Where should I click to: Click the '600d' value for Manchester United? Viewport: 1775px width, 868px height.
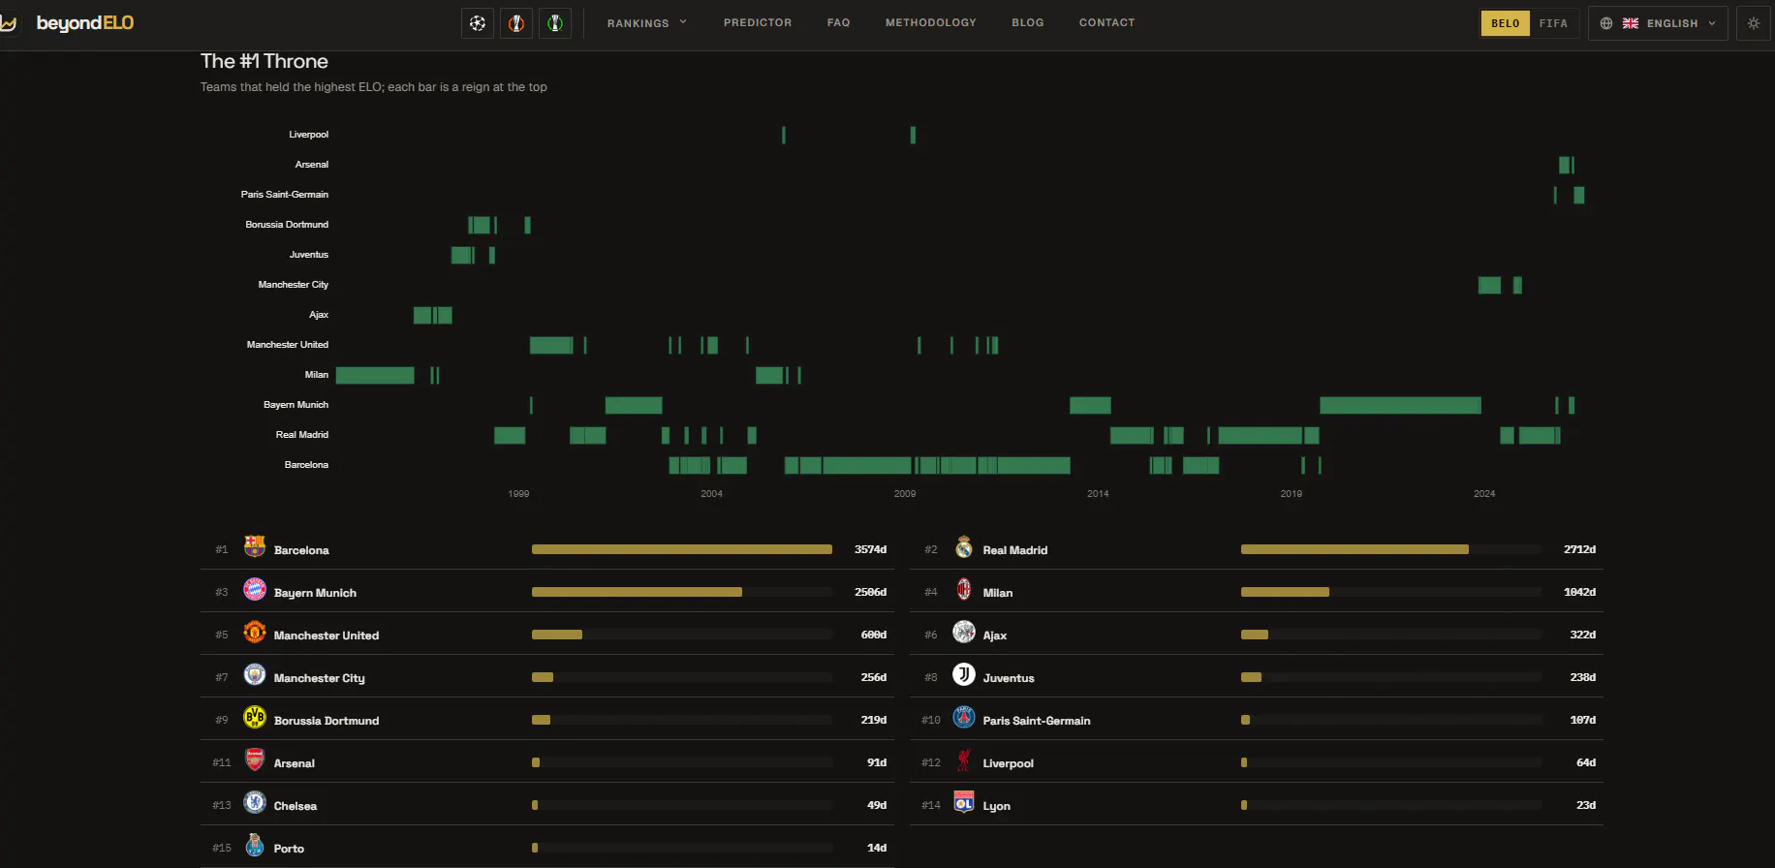coord(874,635)
